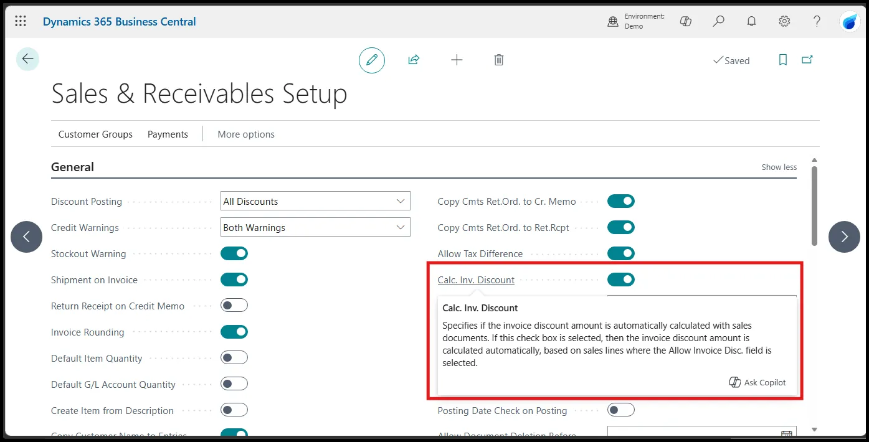This screenshot has height=442, width=869.
Task: Open the Environment Demo information icon
Action: (x=613, y=22)
